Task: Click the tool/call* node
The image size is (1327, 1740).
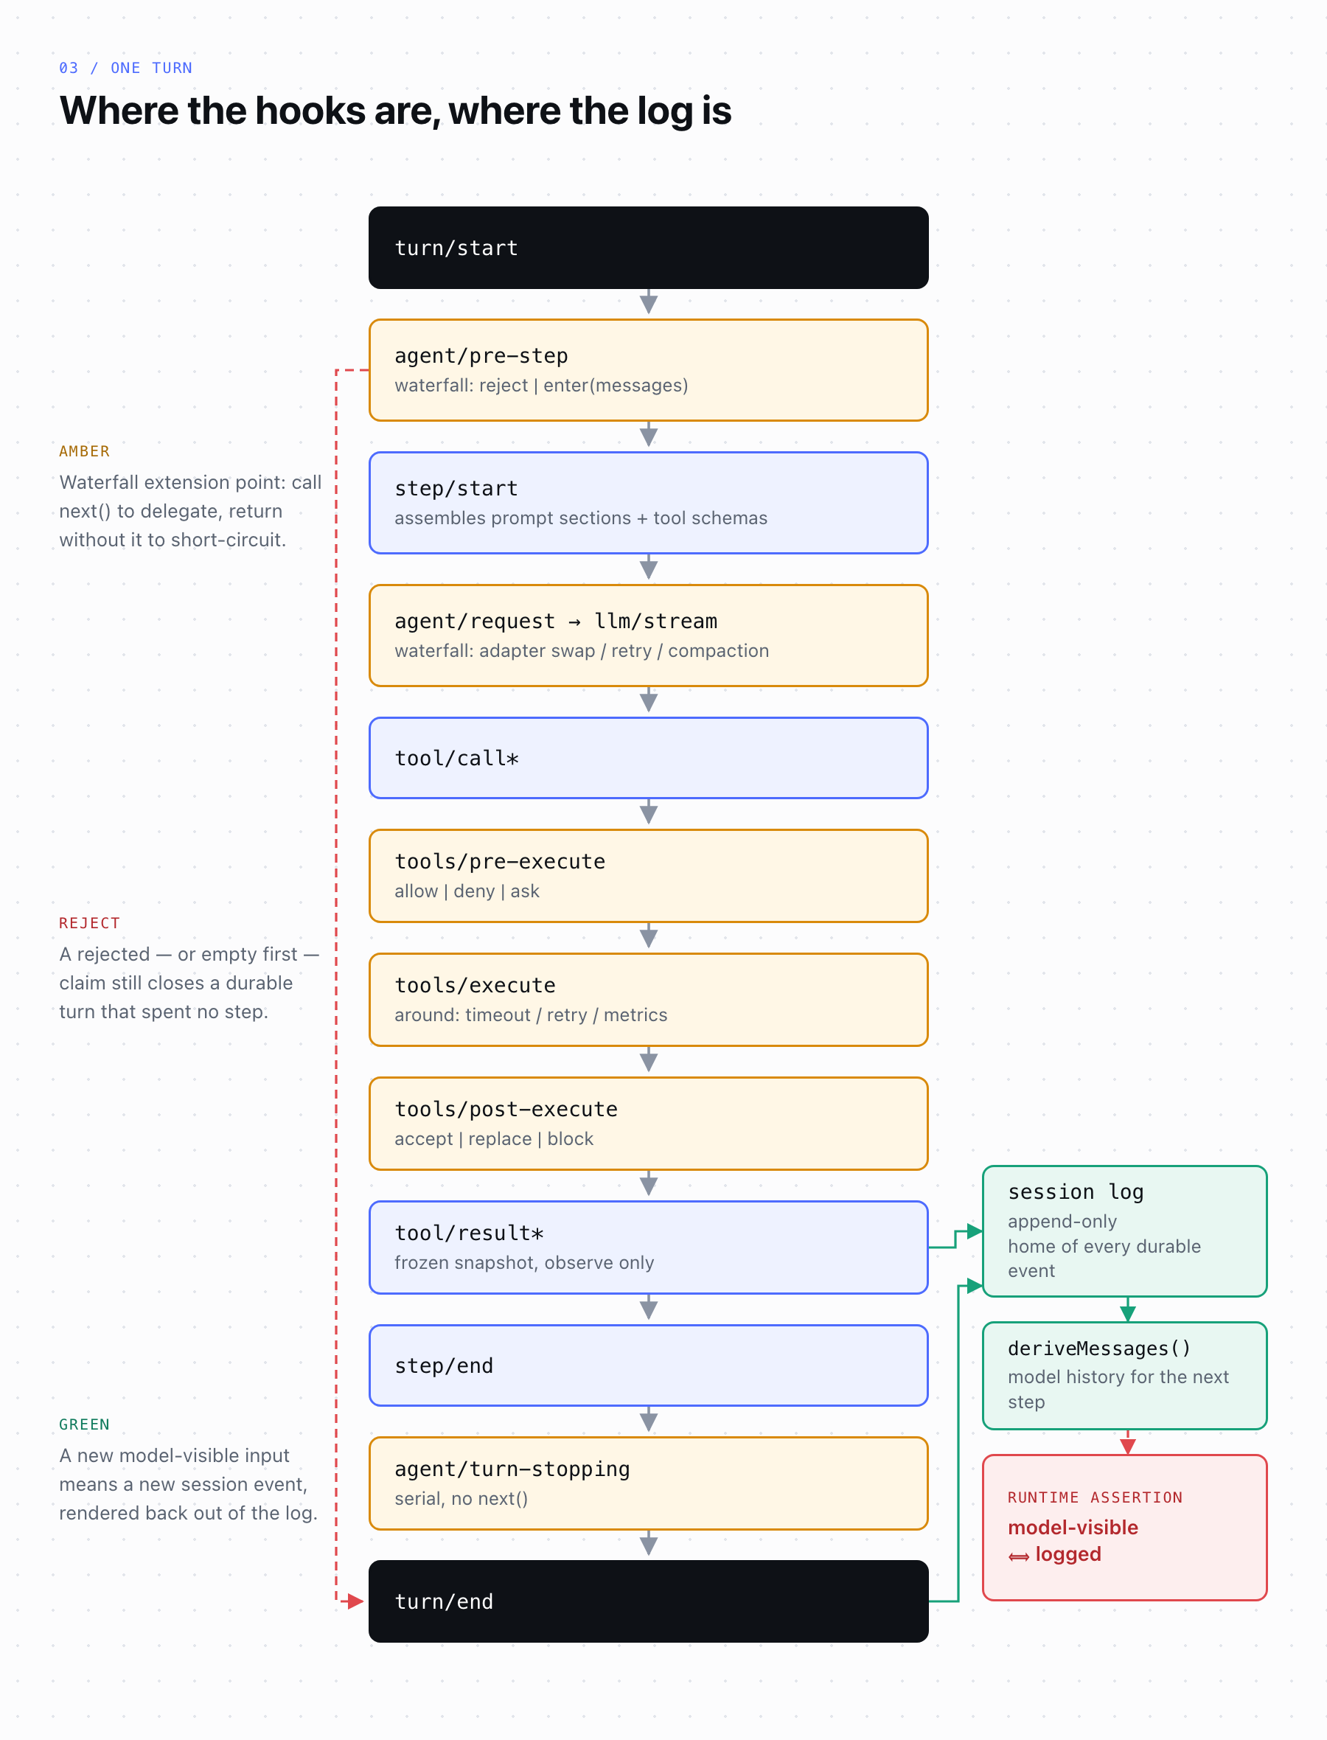Action: (x=648, y=757)
